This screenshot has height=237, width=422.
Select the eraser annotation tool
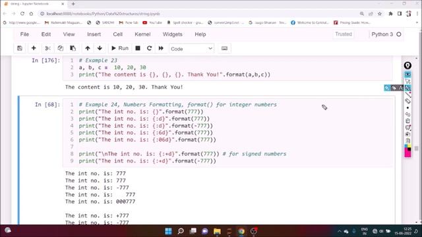[x=407, y=101]
